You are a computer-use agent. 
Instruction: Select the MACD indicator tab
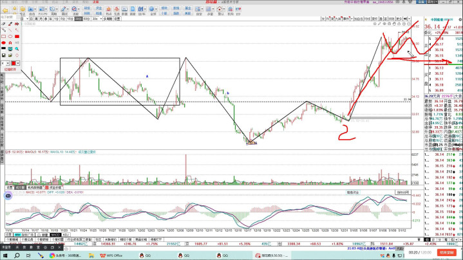55,235
